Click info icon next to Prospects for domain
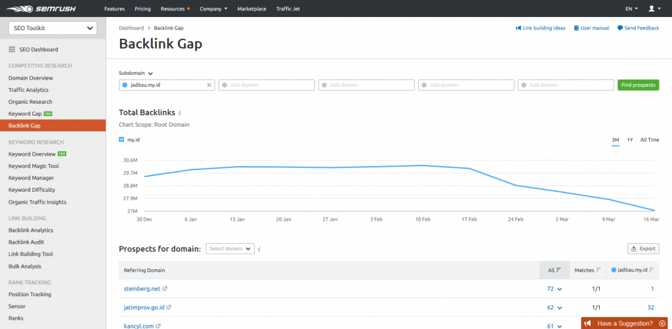 [x=259, y=249]
